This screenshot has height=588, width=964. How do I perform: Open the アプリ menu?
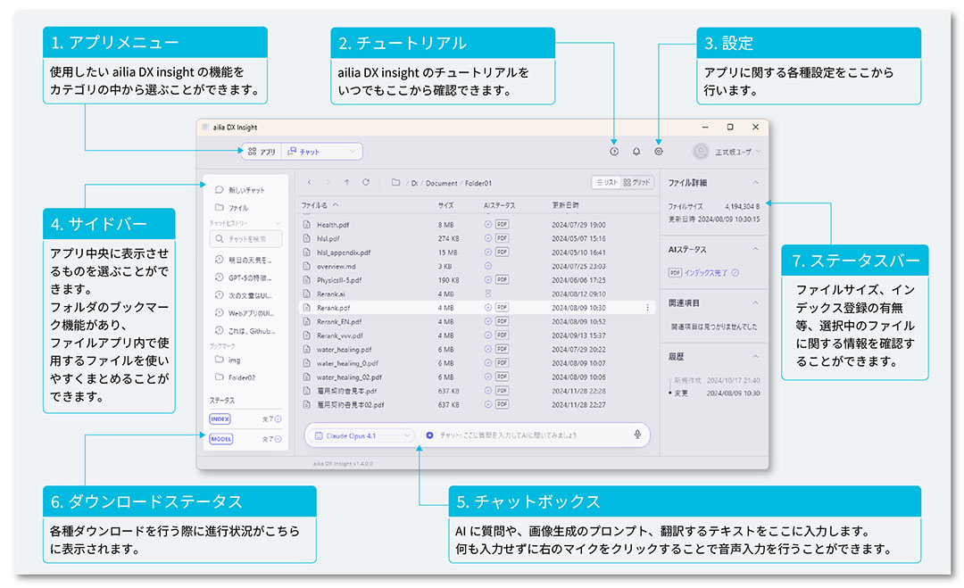point(262,152)
